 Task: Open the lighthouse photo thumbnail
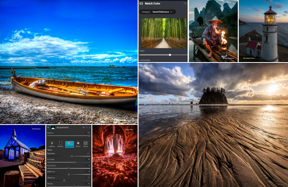coord(263,31)
